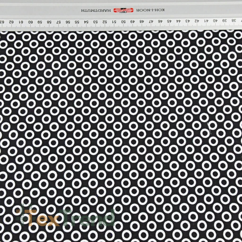The width and height of the screenshot is (242, 242).
Task: Click the HARDTMUTH text on the ruler
Action: (x=96, y=10)
